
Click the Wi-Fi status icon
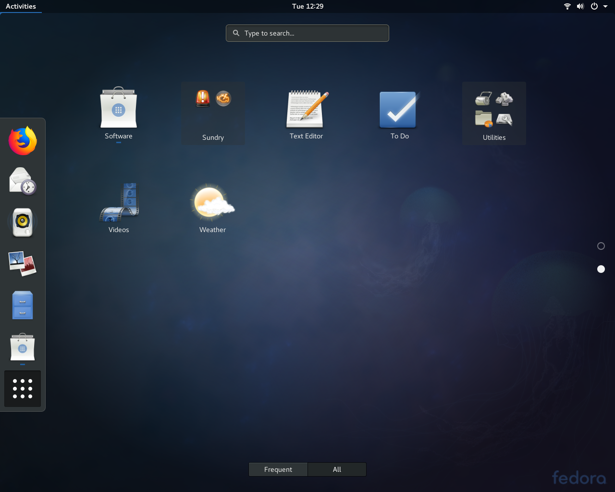click(x=567, y=6)
